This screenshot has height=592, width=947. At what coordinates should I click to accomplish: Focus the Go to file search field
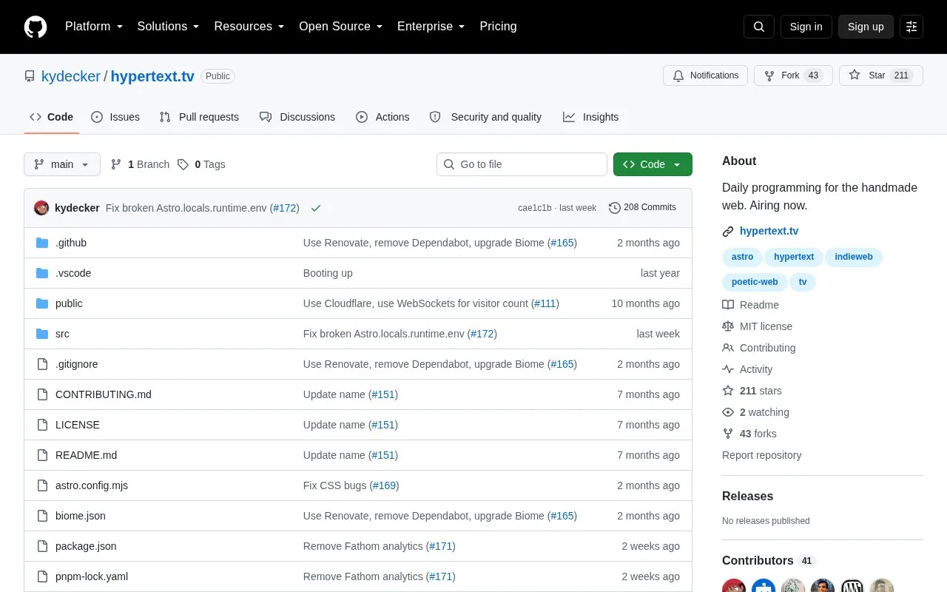click(x=522, y=164)
